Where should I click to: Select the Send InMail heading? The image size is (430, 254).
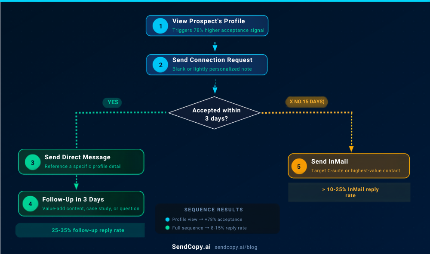[329, 161]
